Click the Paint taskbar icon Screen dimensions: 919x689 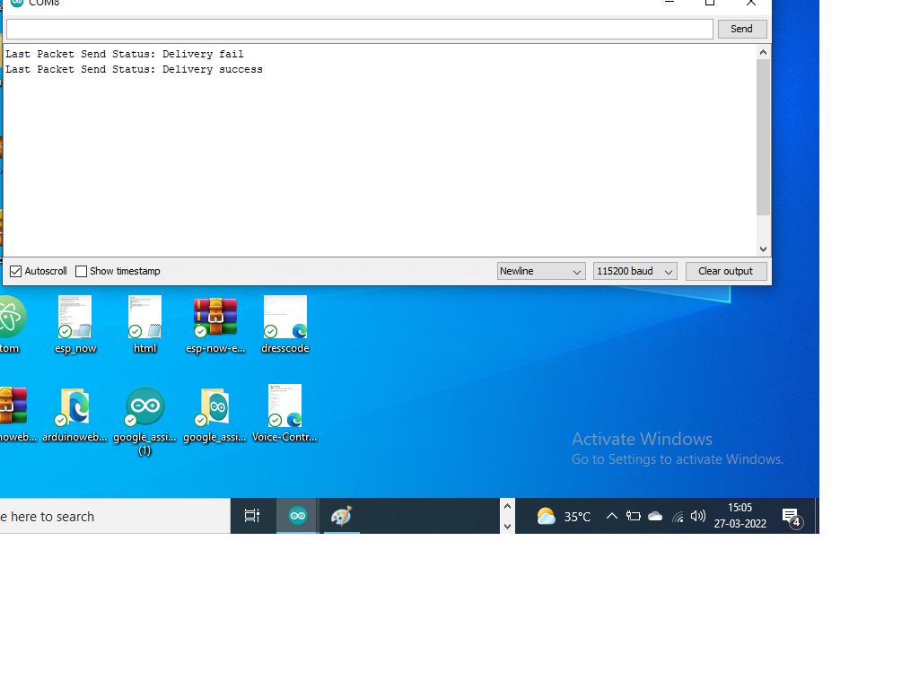point(341,516)
